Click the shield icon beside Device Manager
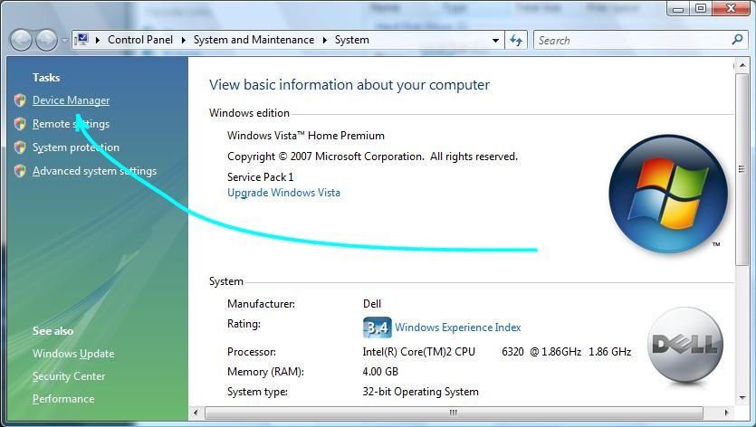Image resolution: width=756 pixels, height=427 pixels. [20, 100]
